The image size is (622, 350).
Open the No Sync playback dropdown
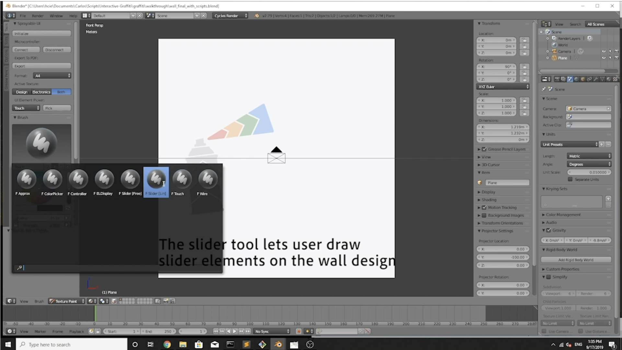[271, 331]
